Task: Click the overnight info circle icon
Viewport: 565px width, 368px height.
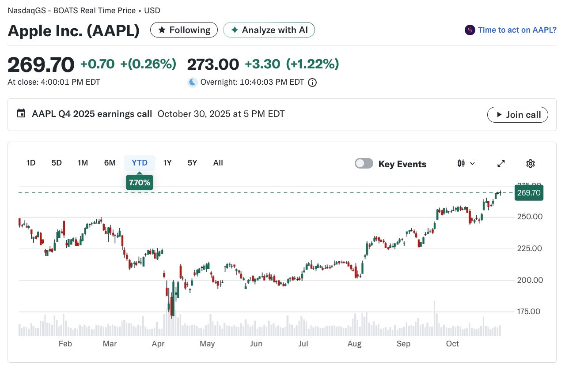Action: point(312,83)
